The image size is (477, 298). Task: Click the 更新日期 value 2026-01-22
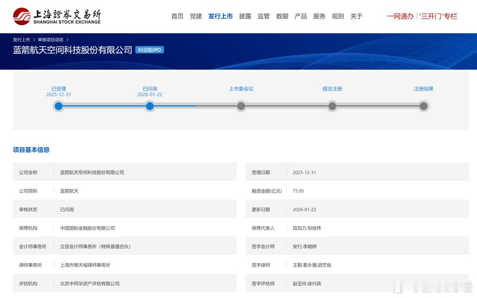[x=304, y=209]
